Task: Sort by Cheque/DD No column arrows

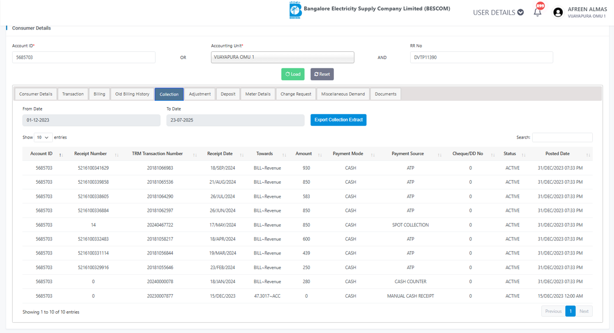Action: click(493, 154)
